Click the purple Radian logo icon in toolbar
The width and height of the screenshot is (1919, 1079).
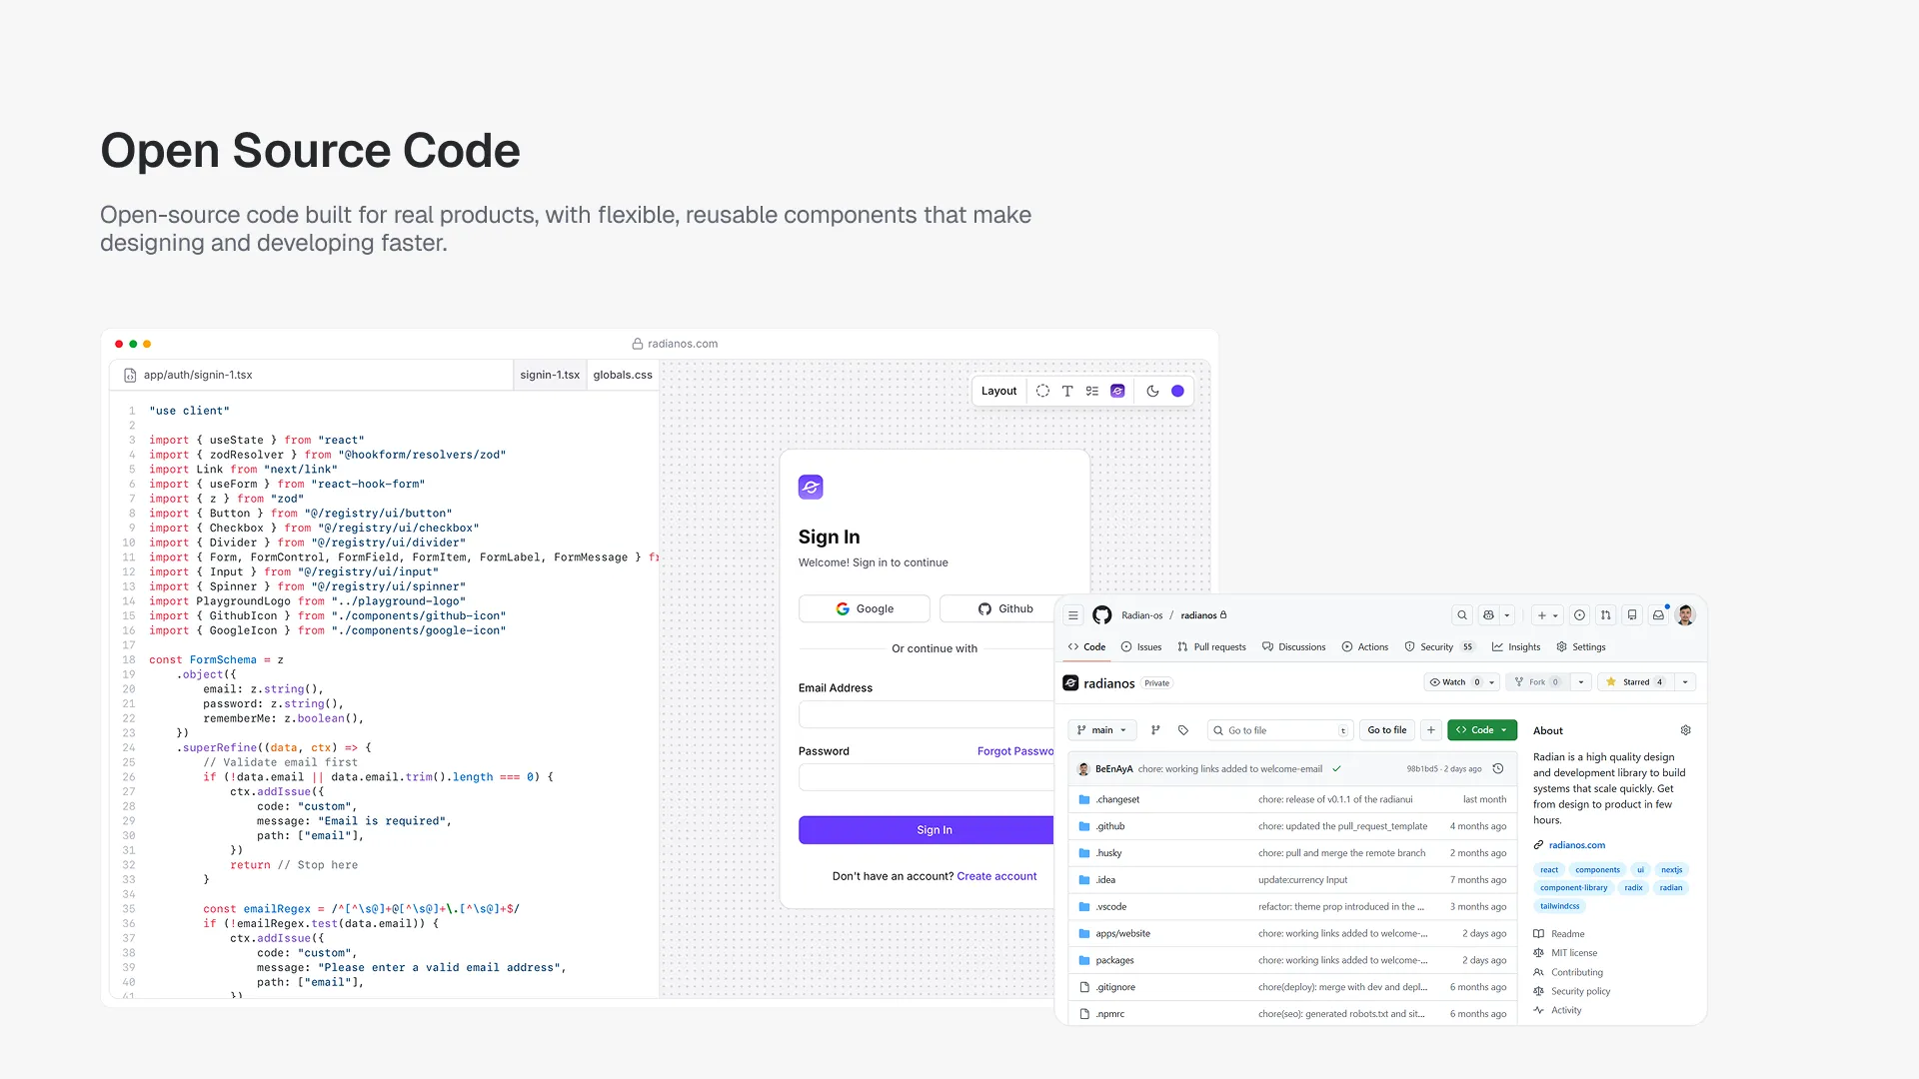point(1117,391)
